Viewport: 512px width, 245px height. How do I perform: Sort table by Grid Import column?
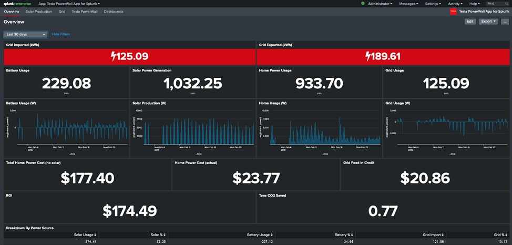click(x=433, y=235)
